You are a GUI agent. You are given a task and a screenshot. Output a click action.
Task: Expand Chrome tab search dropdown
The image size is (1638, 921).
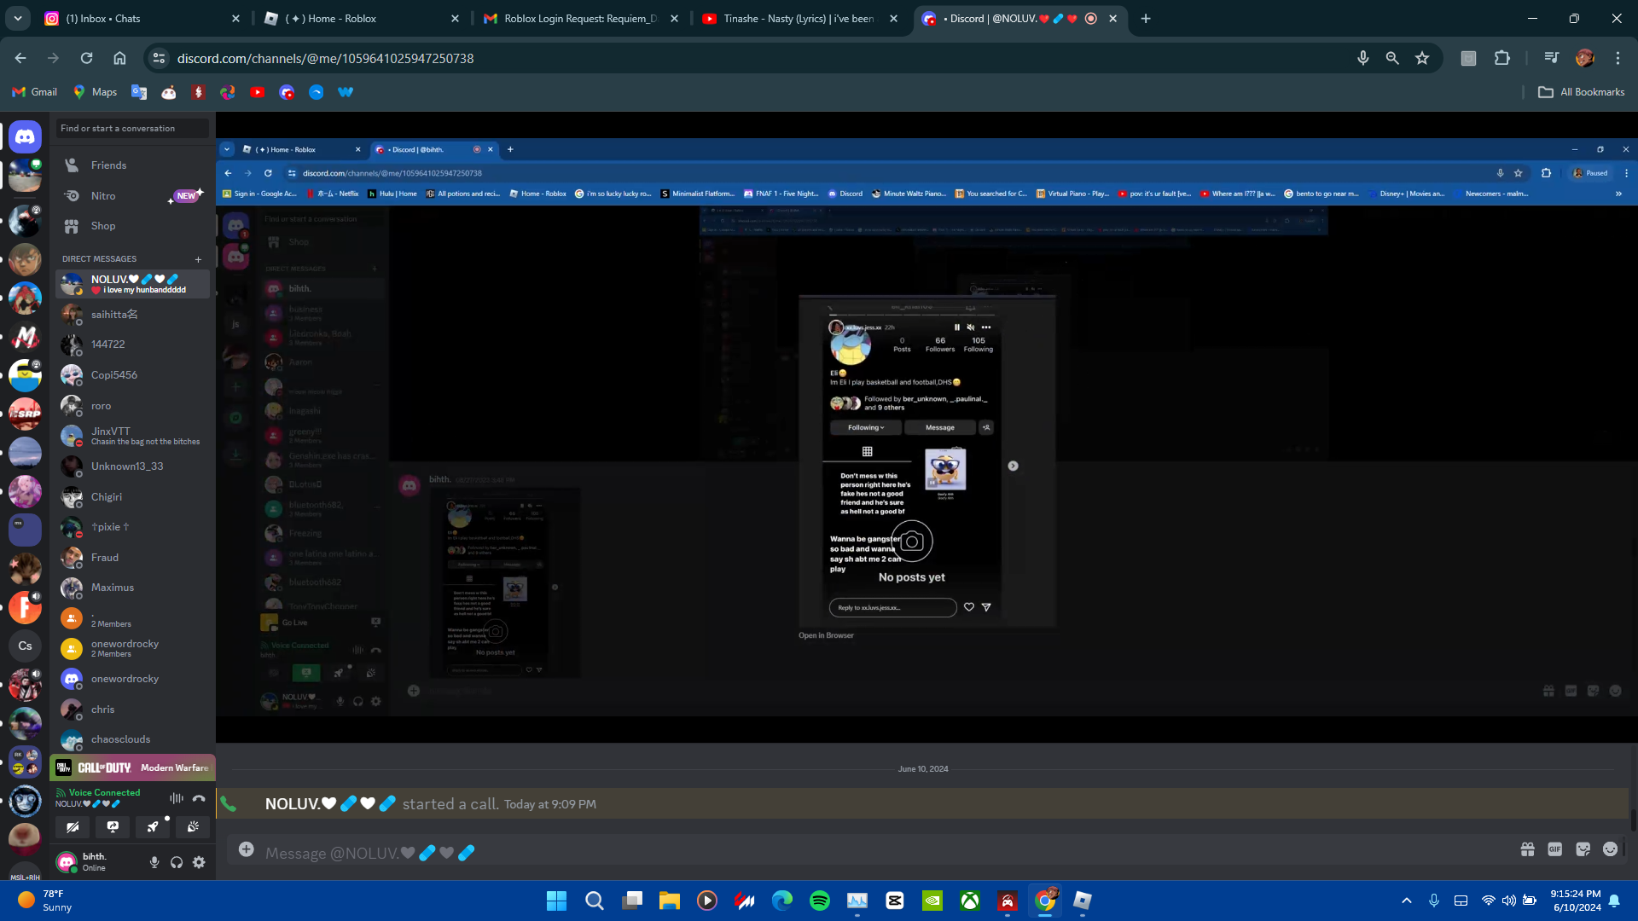point(18,18)
